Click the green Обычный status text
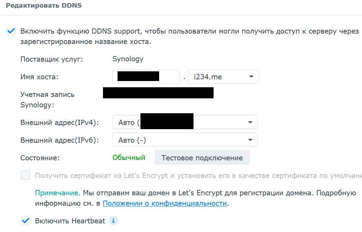The height and width of the screenshot is (232, 362). 129,158
